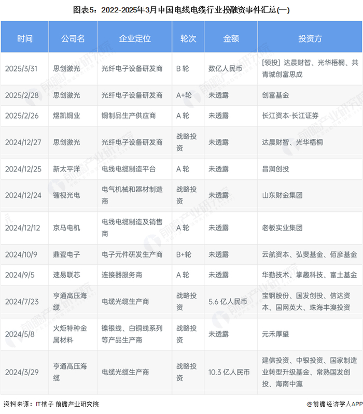The image size is (363, 414).
Task: Click the source note 资料来源：IT桔子
Action: (51, 404)
